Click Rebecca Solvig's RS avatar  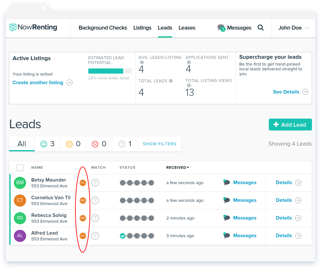[x=20, y=218]
